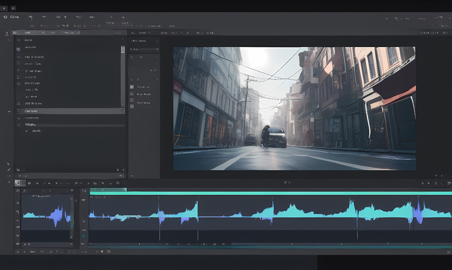Grab the left list panel's vertical scrollbar thumb
Screen dimensions: 452x270
[123, 50]
